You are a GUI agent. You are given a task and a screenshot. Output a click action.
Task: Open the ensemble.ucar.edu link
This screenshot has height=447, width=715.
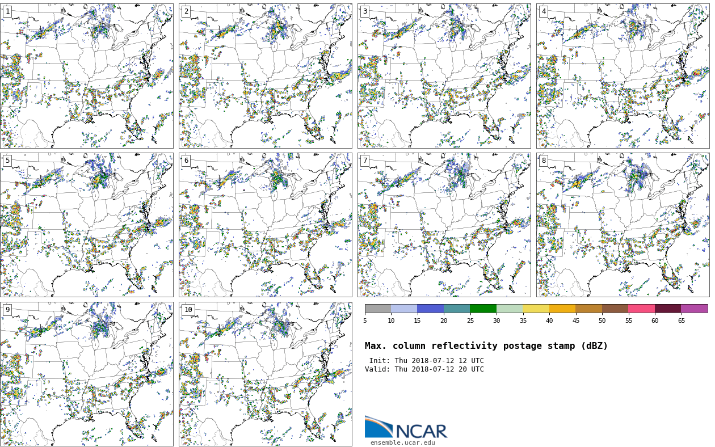[402, 443]
